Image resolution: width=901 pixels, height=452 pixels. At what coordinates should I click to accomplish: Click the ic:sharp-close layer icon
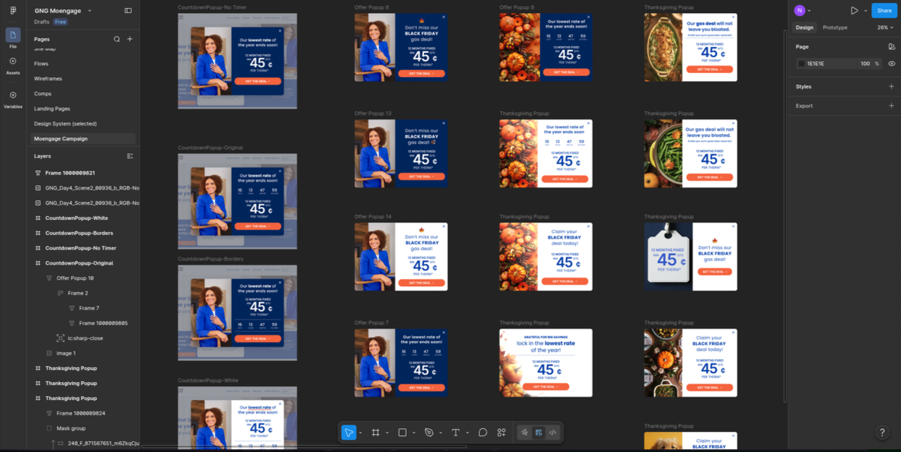[61, 338]
